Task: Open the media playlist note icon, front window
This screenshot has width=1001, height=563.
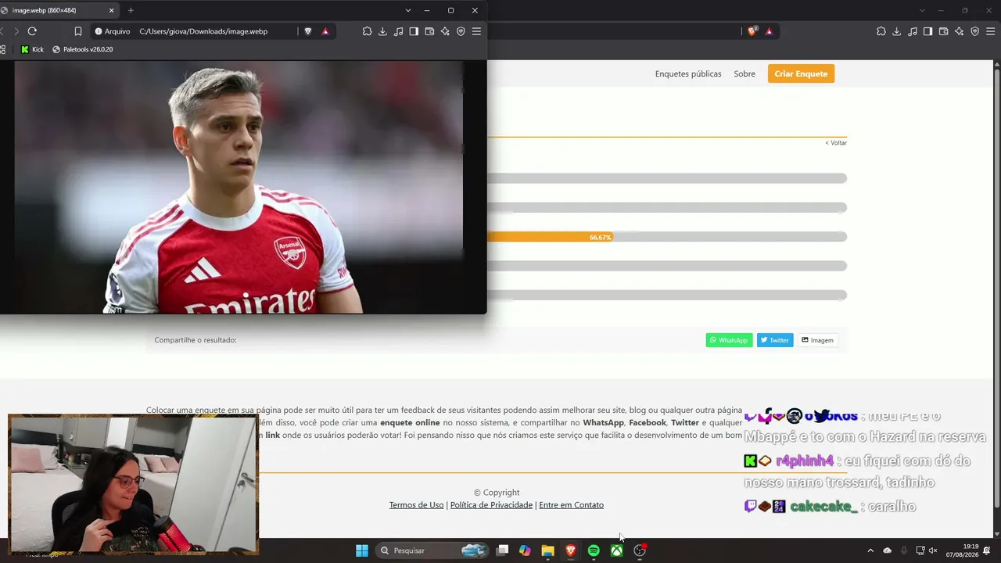Action: (398, 31)
